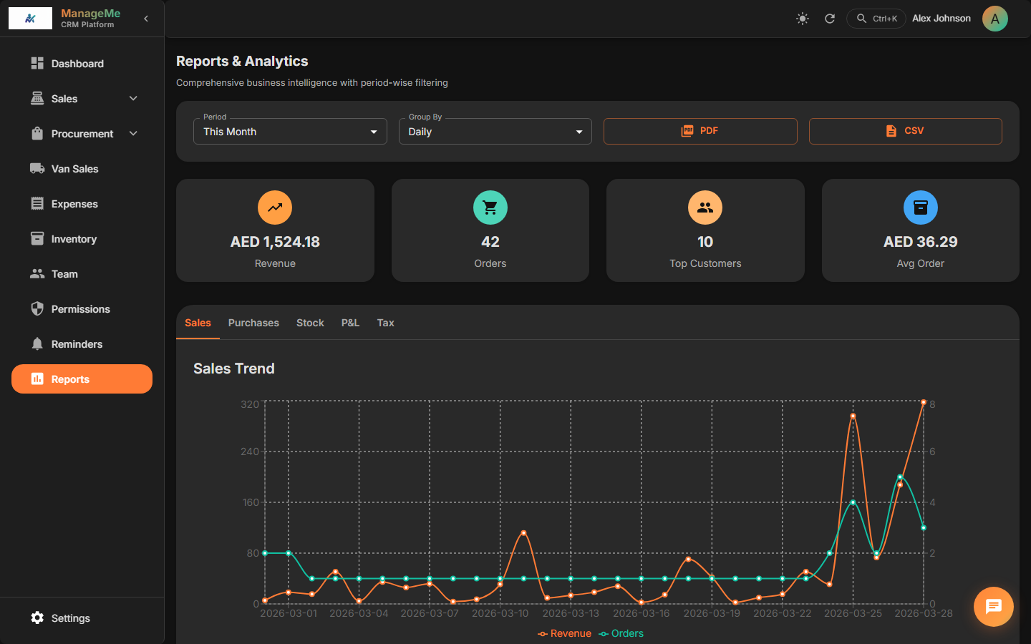Viewport: 1031px width, 644px height.
Task: Toggle the light/dark theme sun icon
Action: [x=802, y=19]
